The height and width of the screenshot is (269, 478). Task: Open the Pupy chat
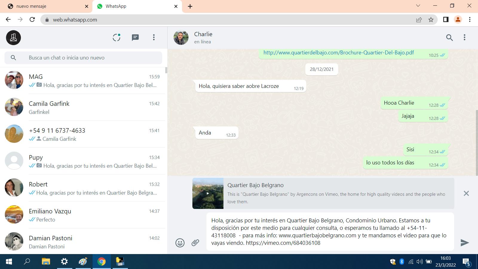[82, 161]
